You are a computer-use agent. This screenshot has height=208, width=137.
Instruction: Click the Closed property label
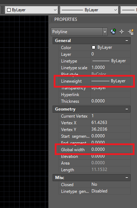67,185
